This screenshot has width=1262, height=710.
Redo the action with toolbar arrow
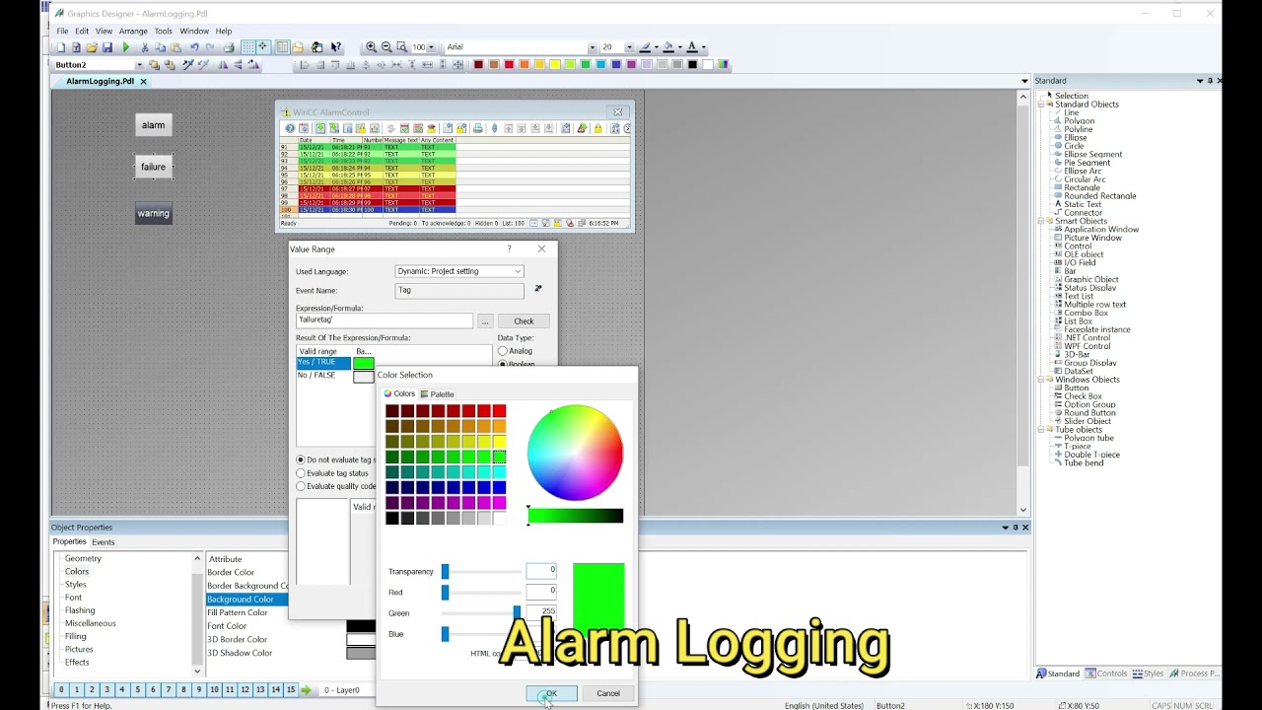(210, 47)
